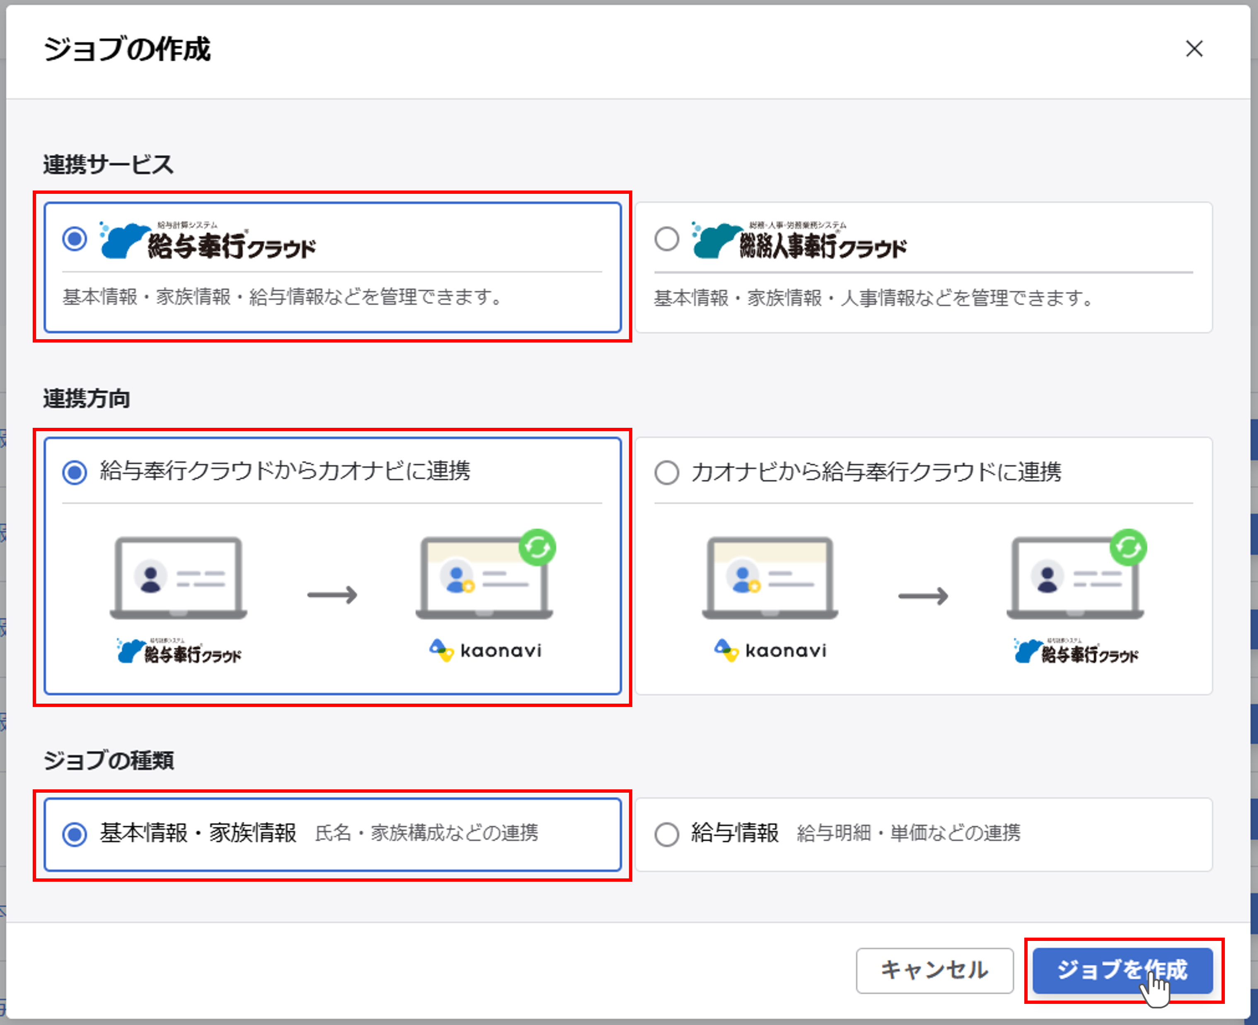Click the キャンセル button
This screenshot has width=1258, height=1025.
934,970
